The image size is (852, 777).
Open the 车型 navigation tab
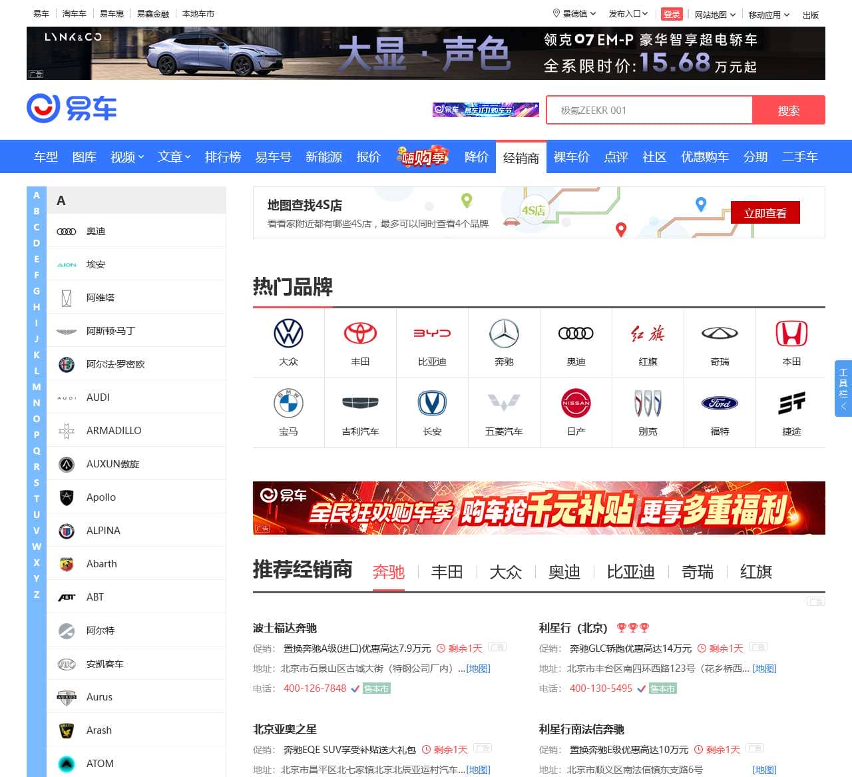coord(46,157)
